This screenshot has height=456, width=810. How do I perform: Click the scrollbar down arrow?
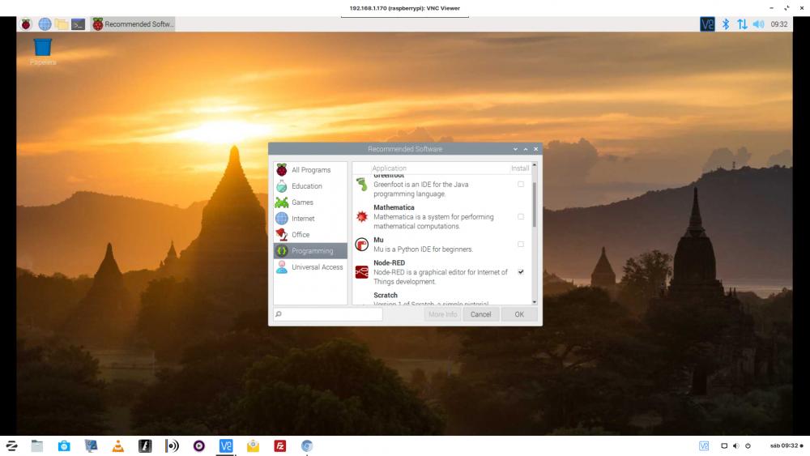tap(534, 301)
